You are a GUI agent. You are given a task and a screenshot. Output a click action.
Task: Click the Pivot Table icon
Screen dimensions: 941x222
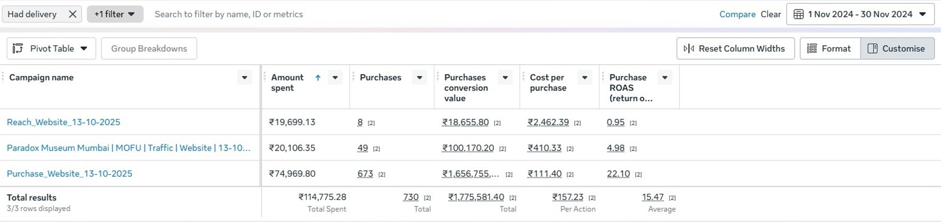pyautogui.click(x=18, y=48)
